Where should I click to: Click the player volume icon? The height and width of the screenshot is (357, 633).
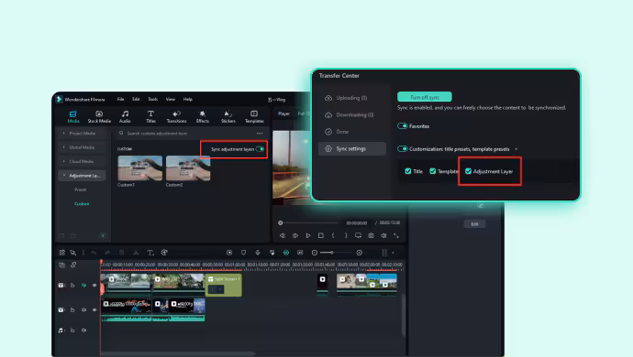pyautogui.click(x=383, y=236)
